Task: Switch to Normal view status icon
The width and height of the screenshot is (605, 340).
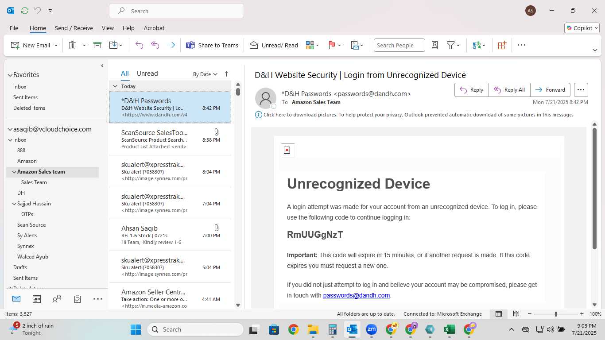Action: click(499, 314)
